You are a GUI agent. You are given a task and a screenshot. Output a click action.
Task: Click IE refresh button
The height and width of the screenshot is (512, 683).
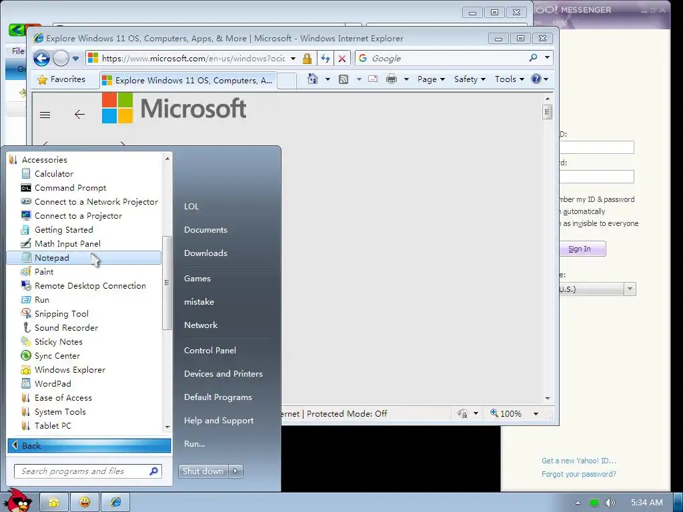[325, 59]
